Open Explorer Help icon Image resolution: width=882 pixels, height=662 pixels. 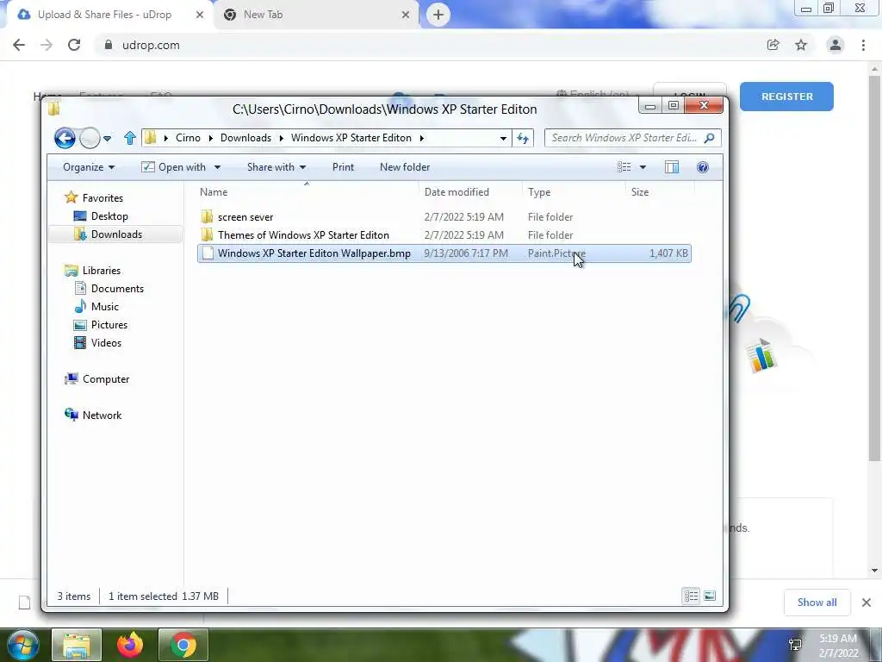tap(703, 167)
